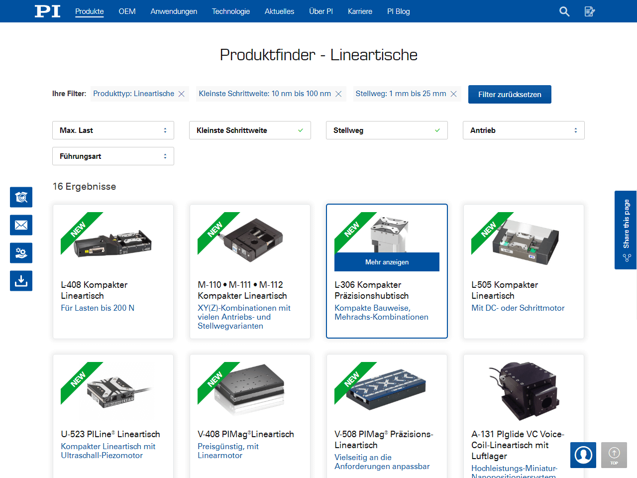Click the Filter zurücksetzen button

(x=510, y=95)
